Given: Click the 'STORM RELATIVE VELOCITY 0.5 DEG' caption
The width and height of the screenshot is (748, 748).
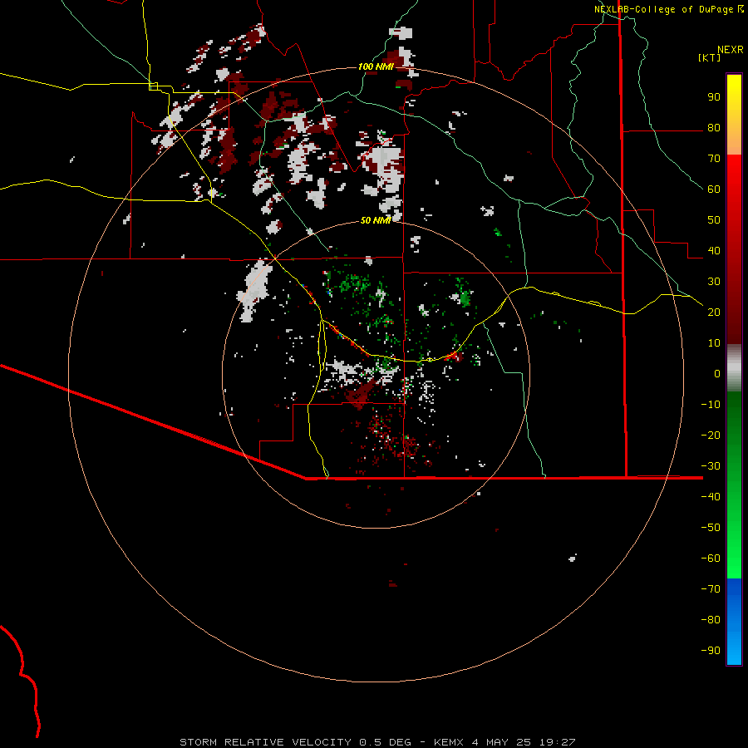Looking at the screenshot, I should coord(295,742).
